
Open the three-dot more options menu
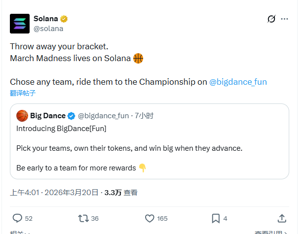tap(284, 19)
